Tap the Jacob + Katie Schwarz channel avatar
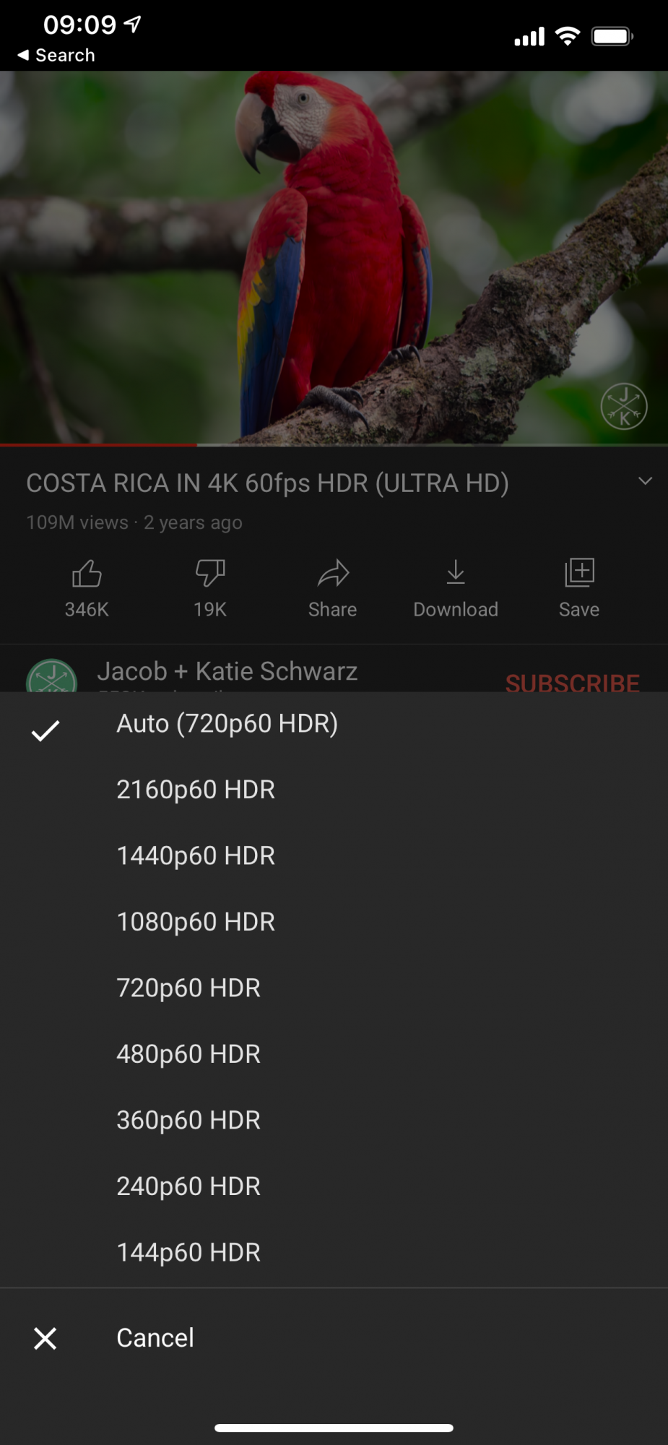668x1445 pixels. [x=52, y=676]
